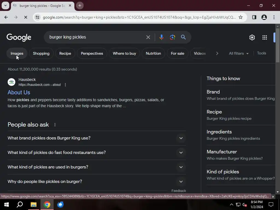This screenshot has height=210, width=280.
Task: Open Recipe in Things to know
Action: click(241, 115)
